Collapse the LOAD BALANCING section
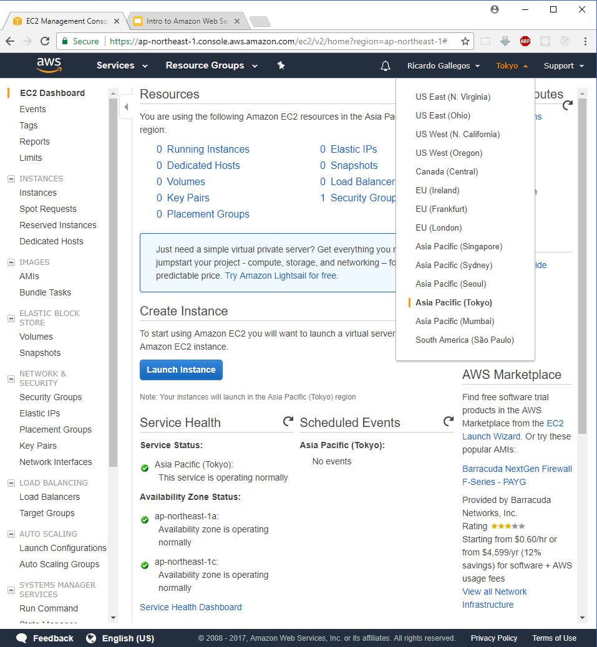Viewport: 597px width, 647px height. 11,483
